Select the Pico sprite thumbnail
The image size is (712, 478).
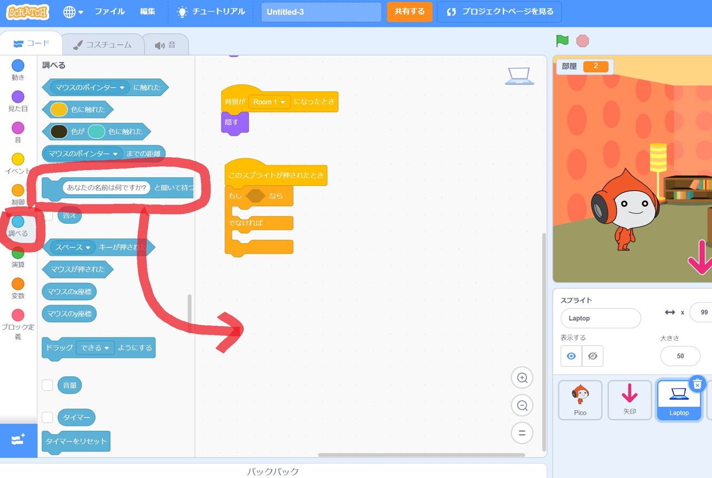[x=580, y=399]
